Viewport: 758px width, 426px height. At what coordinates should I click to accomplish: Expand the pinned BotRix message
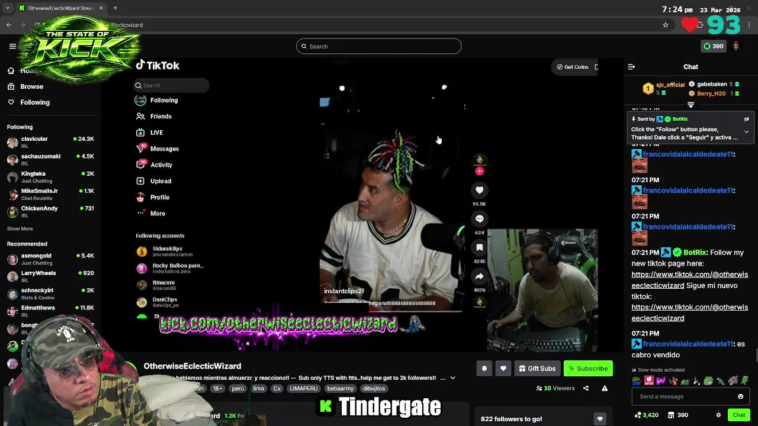[746, 132]
